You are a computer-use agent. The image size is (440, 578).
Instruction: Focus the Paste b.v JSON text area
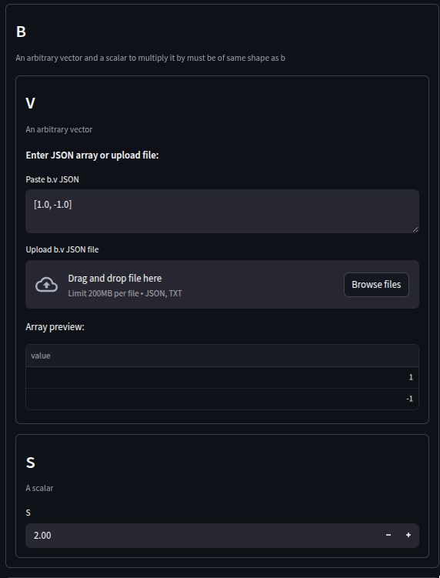pos(222,211)
